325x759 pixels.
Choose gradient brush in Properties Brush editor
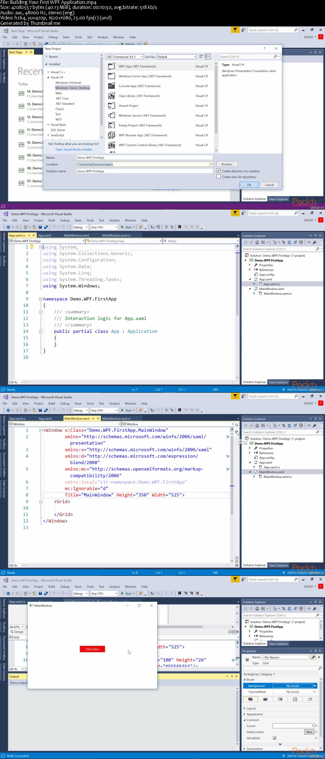(x=280, y=699)
